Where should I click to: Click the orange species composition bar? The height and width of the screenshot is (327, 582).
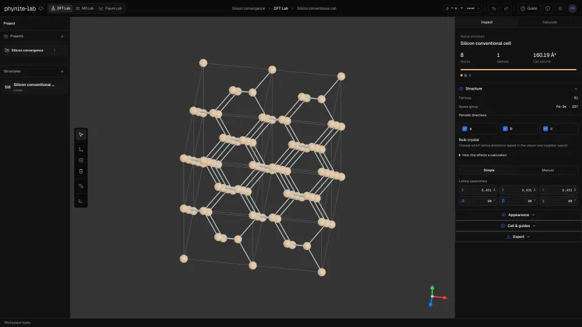518,69
